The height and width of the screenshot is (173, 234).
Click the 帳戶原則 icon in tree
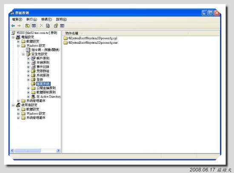point(33,58)
